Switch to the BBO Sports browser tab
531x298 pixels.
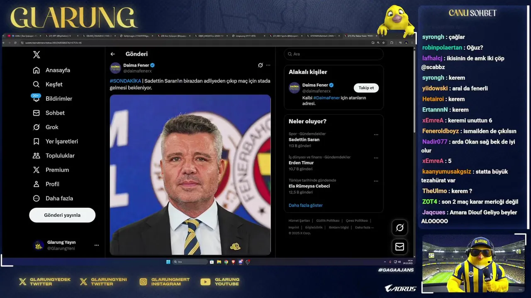pyautogui.click(x=285, y=36)
